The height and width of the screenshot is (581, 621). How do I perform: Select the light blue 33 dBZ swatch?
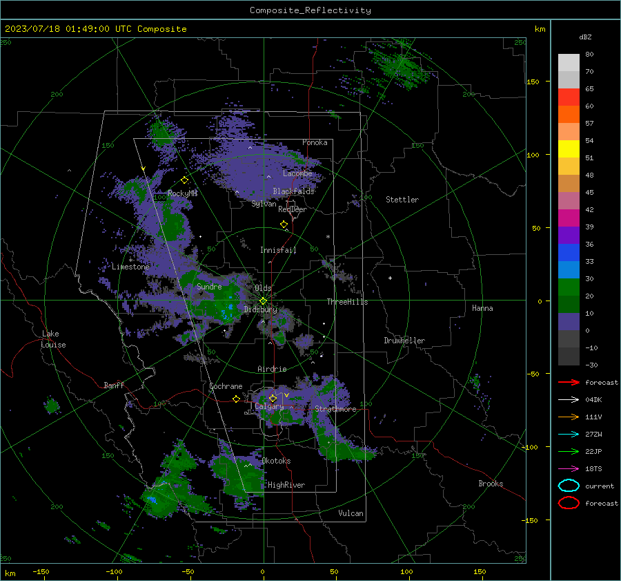coord(569,269)
